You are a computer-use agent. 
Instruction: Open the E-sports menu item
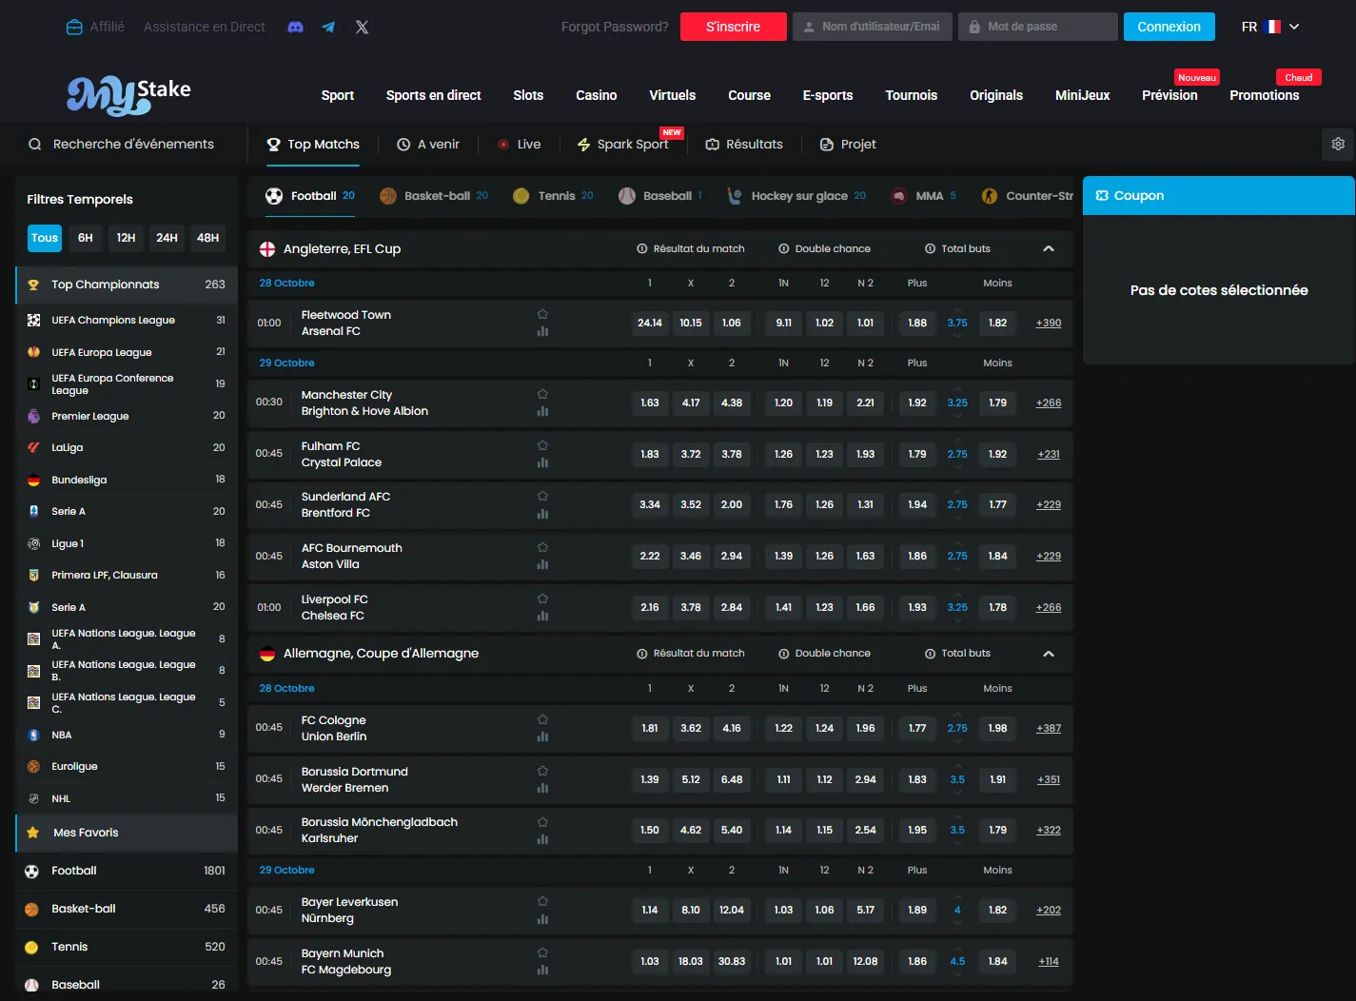pos(828,95)
